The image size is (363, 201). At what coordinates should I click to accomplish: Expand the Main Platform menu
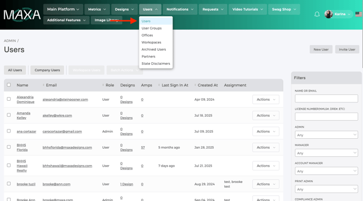(63, 9)
